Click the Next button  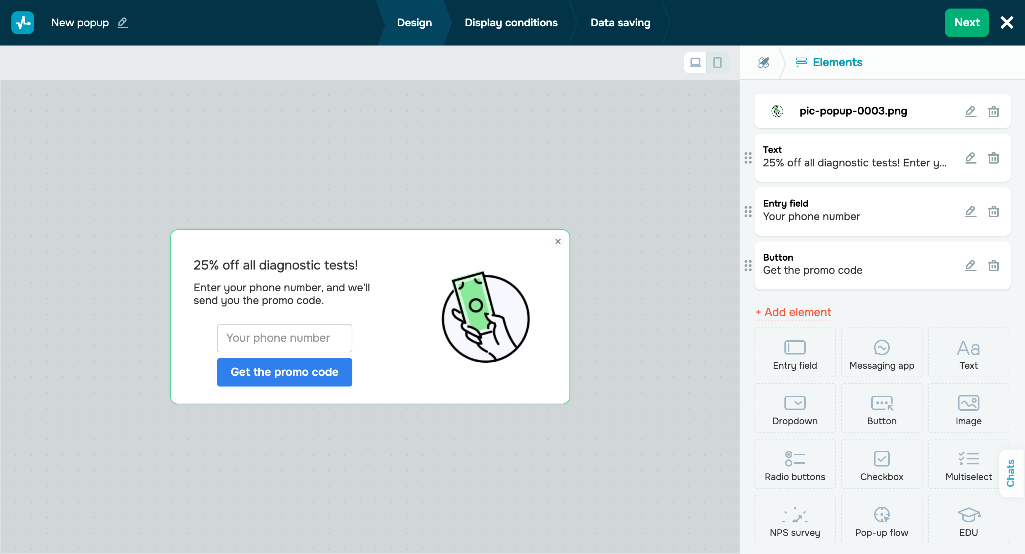[967, 23]
